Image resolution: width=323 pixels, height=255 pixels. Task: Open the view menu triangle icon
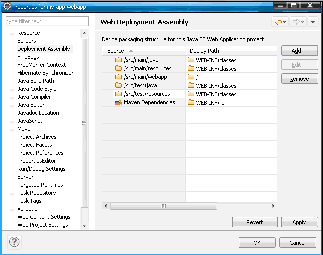tap(313, 22)
